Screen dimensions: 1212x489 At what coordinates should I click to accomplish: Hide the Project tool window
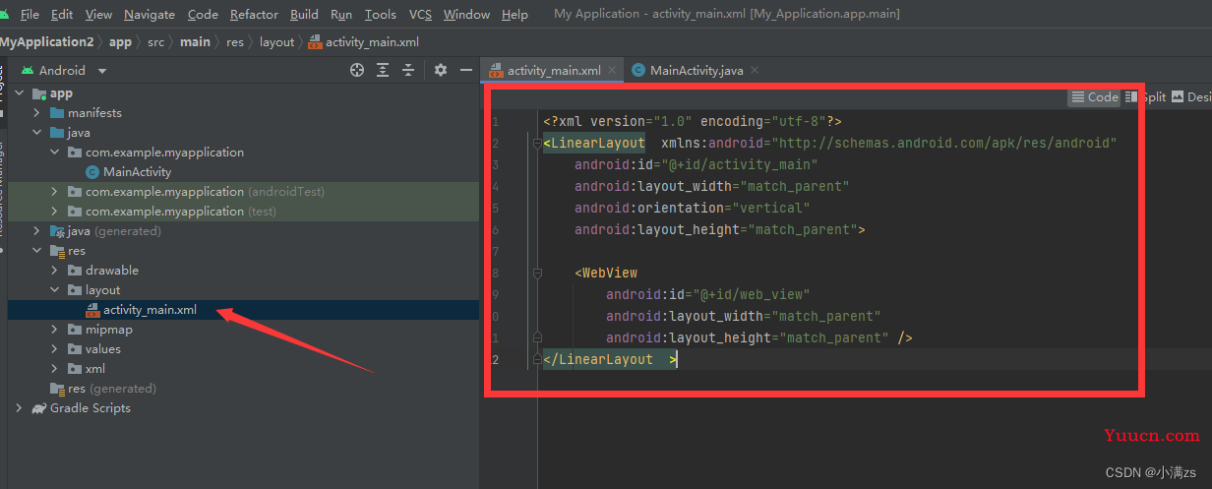click(x=466, y=70)
